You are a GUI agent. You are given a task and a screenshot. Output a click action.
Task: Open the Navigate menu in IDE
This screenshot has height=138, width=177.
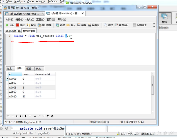(20, 1)
